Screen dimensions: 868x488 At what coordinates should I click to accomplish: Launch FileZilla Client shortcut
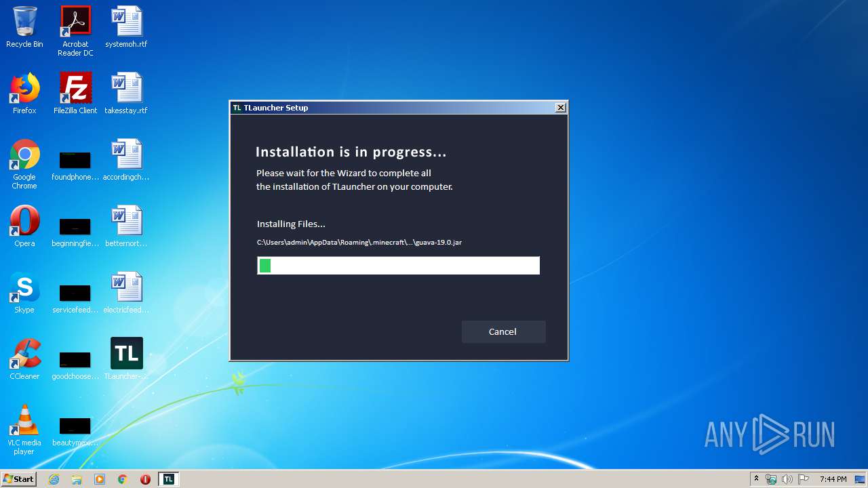(75, 94)
